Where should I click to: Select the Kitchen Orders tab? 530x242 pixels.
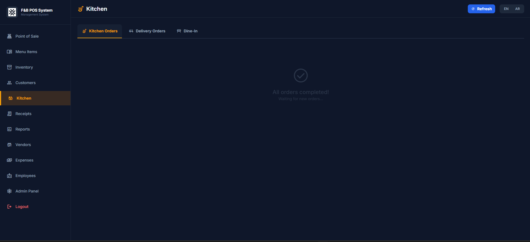pos(100,31)
